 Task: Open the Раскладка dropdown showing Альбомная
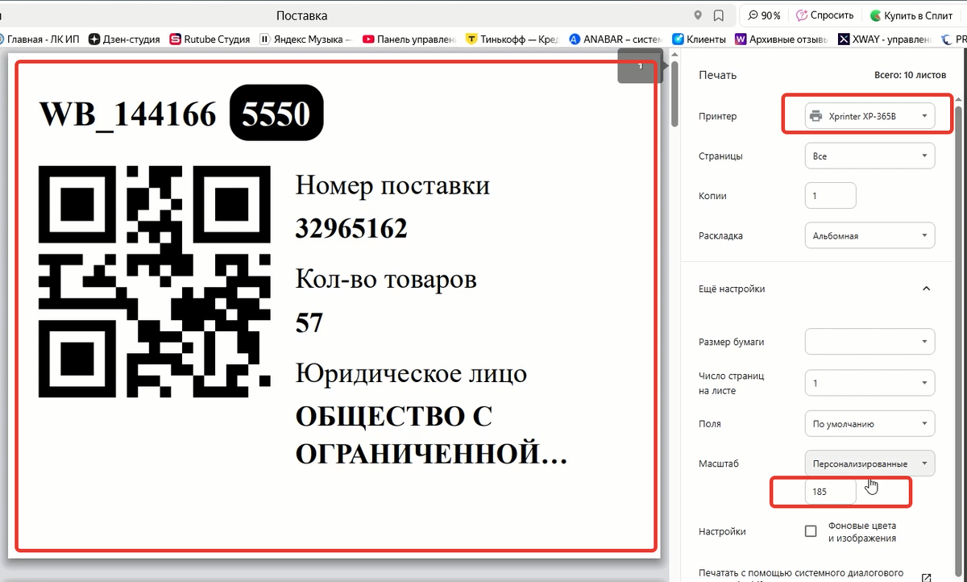tap(869, 235)
